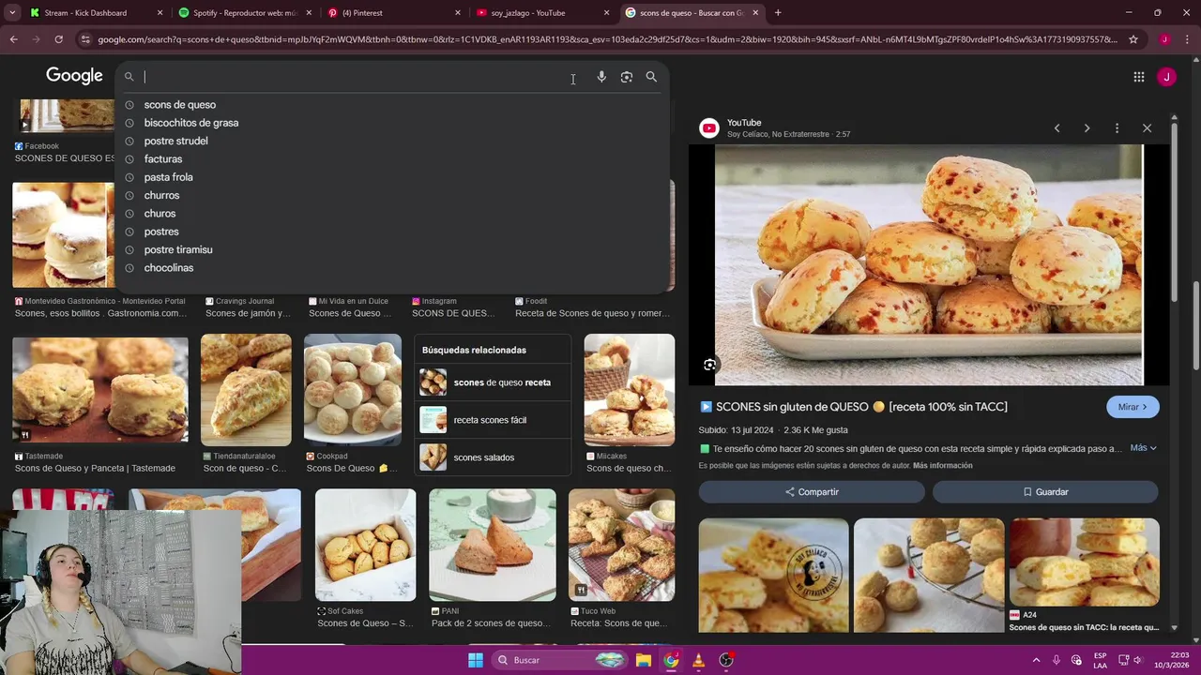The width and height of the screenshot is (1201, 675).
Task: Click the Guardar button
Action: [1045, 492]
